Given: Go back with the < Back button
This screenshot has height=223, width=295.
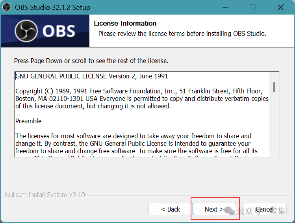Looking at the screenshot, I should pos(171,209).
